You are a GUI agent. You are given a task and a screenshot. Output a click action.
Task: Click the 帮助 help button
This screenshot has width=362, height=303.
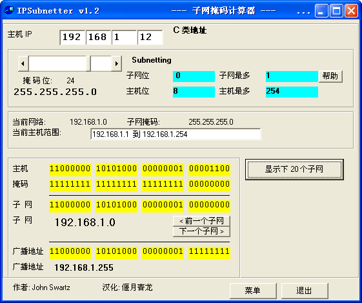point(330,76)
